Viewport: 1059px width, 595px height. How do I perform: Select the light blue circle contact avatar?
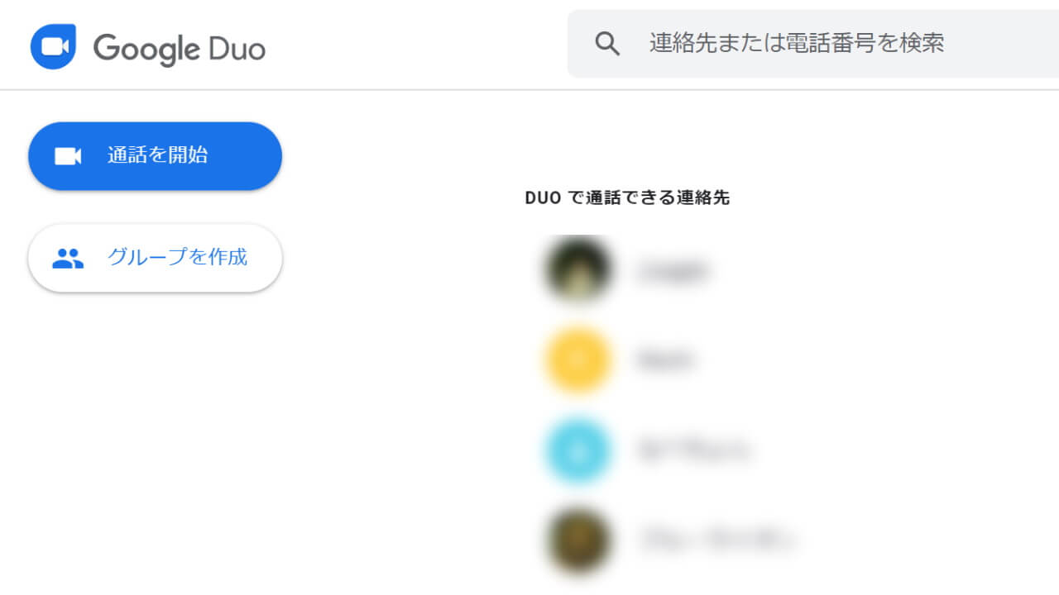[x=577, y=450]
